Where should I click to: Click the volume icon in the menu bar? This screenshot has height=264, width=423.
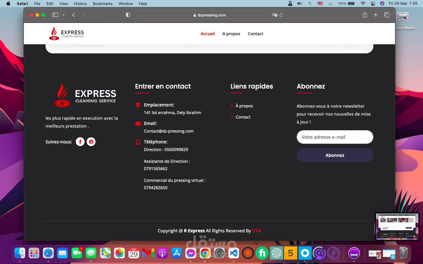(300, 4)
